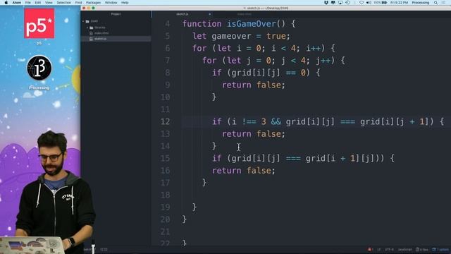
Task: Click line number 15 in the gutter
Action: 165,158
